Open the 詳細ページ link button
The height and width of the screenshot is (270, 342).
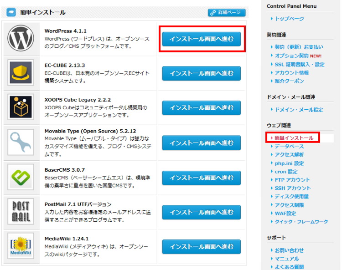(227, 13)
